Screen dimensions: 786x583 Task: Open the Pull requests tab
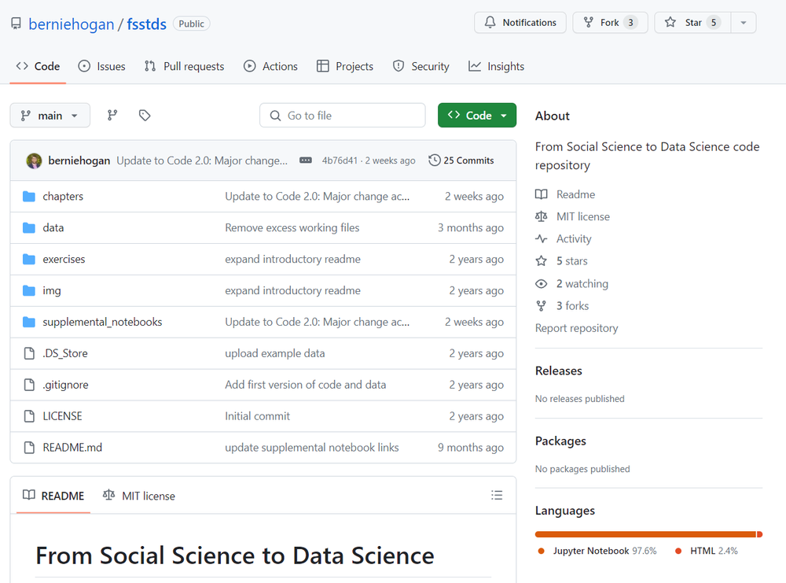[x=184, y=66]
